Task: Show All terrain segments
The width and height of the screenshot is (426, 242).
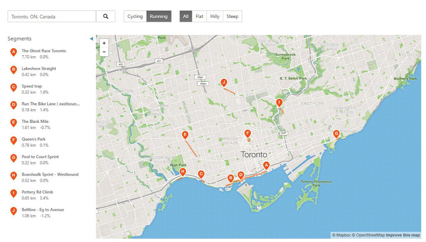Action: [x=186, y=17]
